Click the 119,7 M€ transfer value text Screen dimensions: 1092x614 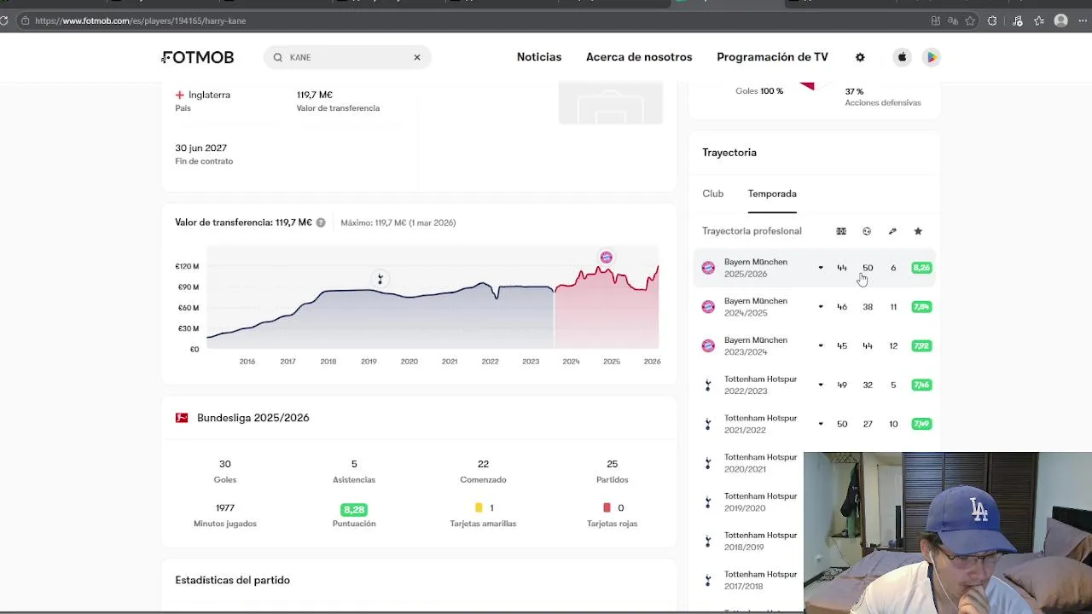point(315,95)
